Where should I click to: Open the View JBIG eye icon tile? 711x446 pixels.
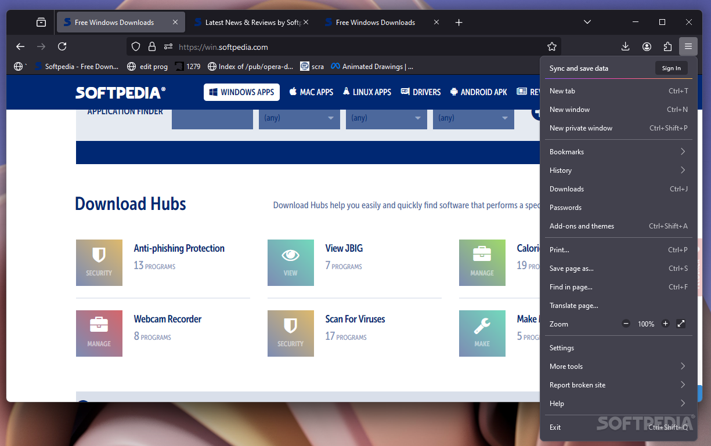tap(291, 263)
